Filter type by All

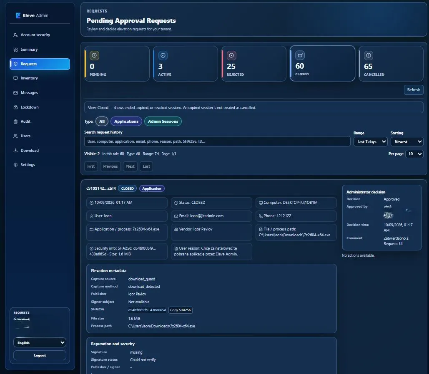[102, 121]
